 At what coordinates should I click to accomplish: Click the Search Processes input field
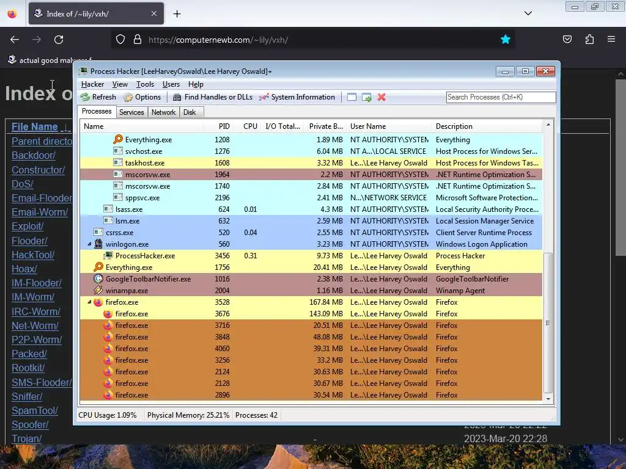[x=501, y=97]
